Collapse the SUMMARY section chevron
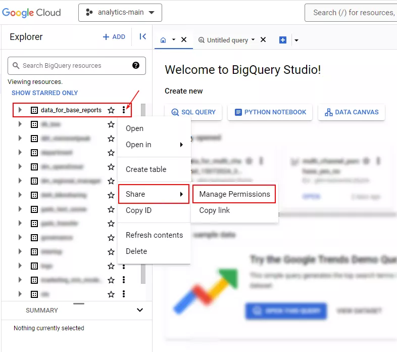The image size is (397, 352). pos(140,310)
